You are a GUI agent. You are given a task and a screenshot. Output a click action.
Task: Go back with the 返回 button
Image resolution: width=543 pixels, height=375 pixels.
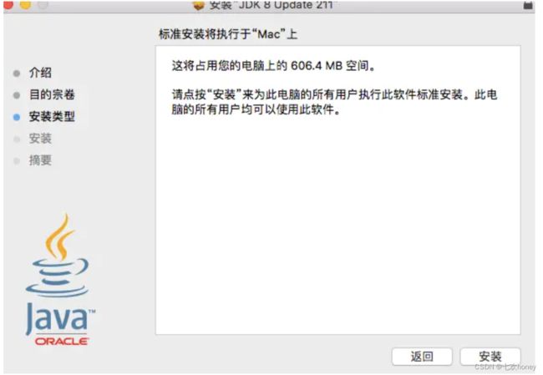click(422, 357)
